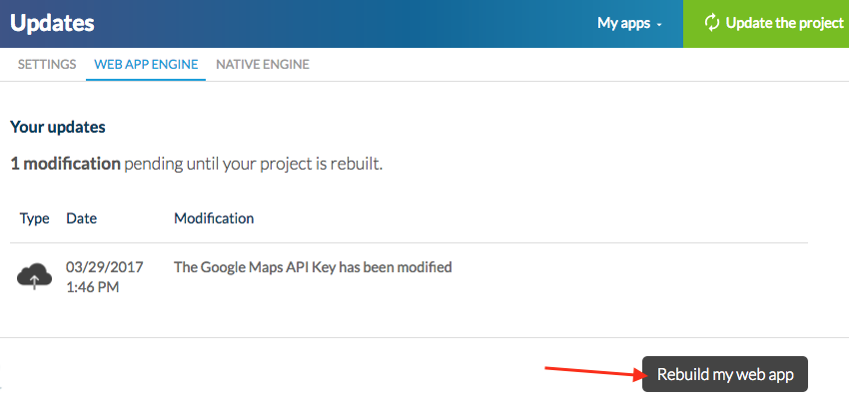This screenshot has height=399, width=849.
Task: Click the bold 1 modification text
Action: (x=65, y=163)
